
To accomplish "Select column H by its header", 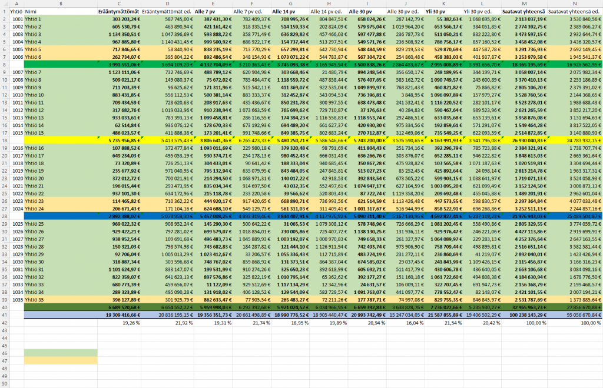I will click(x=329, y=4).
